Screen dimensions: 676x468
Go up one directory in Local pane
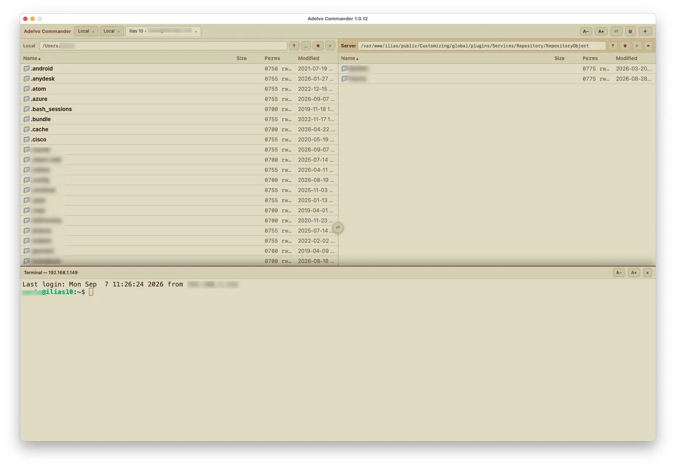pyautogui.click(x=294, y=46)
